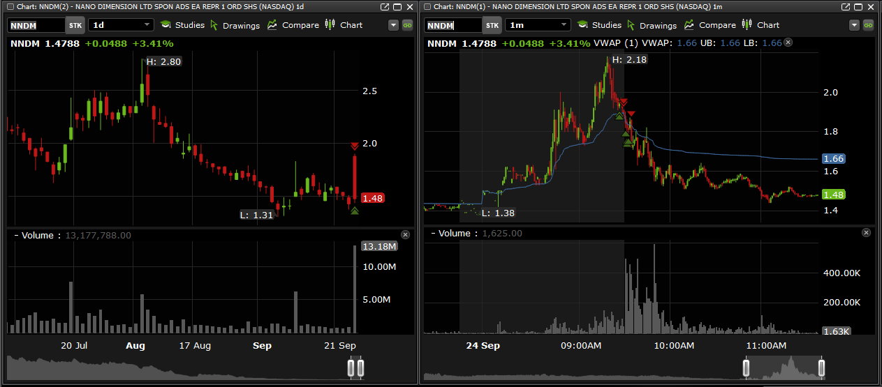
Task: Click the right range slider handle, 1d chart
Action: [360, 368]
